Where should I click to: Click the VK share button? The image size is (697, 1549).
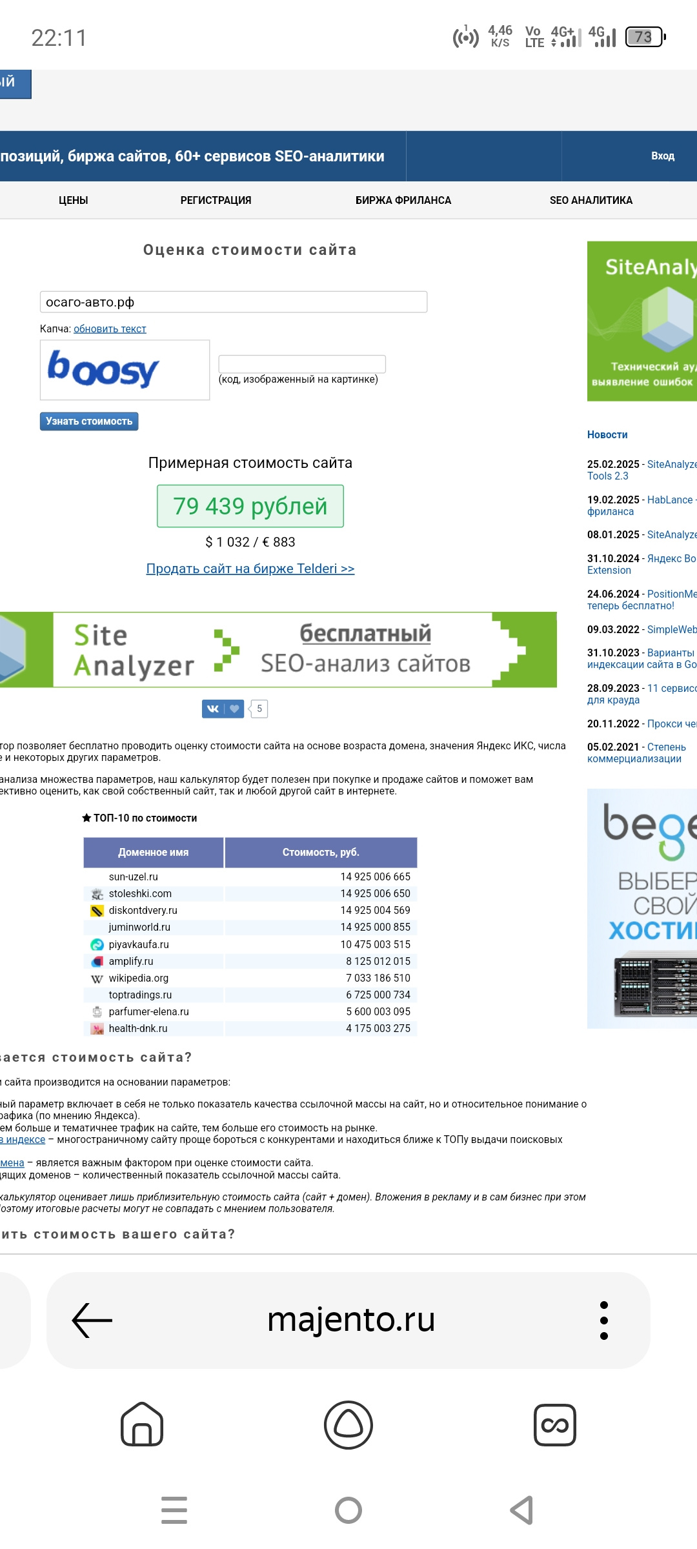[223, 709]
